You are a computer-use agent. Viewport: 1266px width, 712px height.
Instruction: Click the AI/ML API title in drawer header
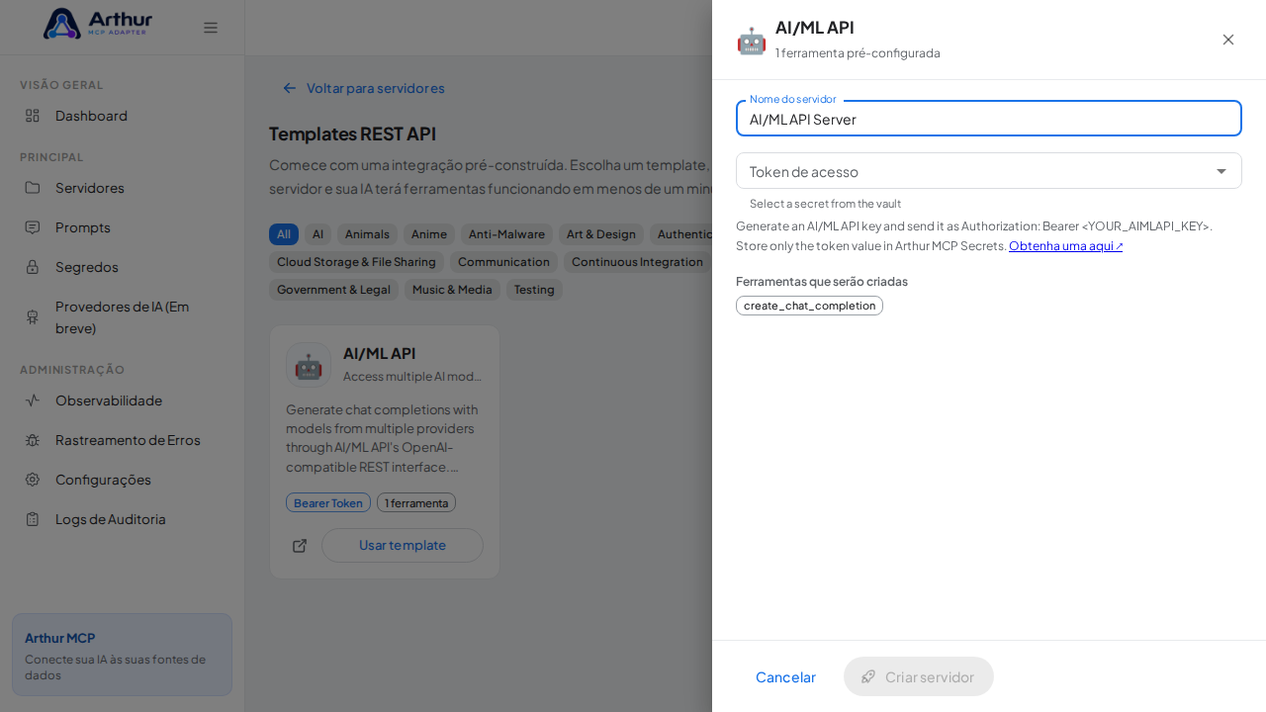tap(815, 28)
